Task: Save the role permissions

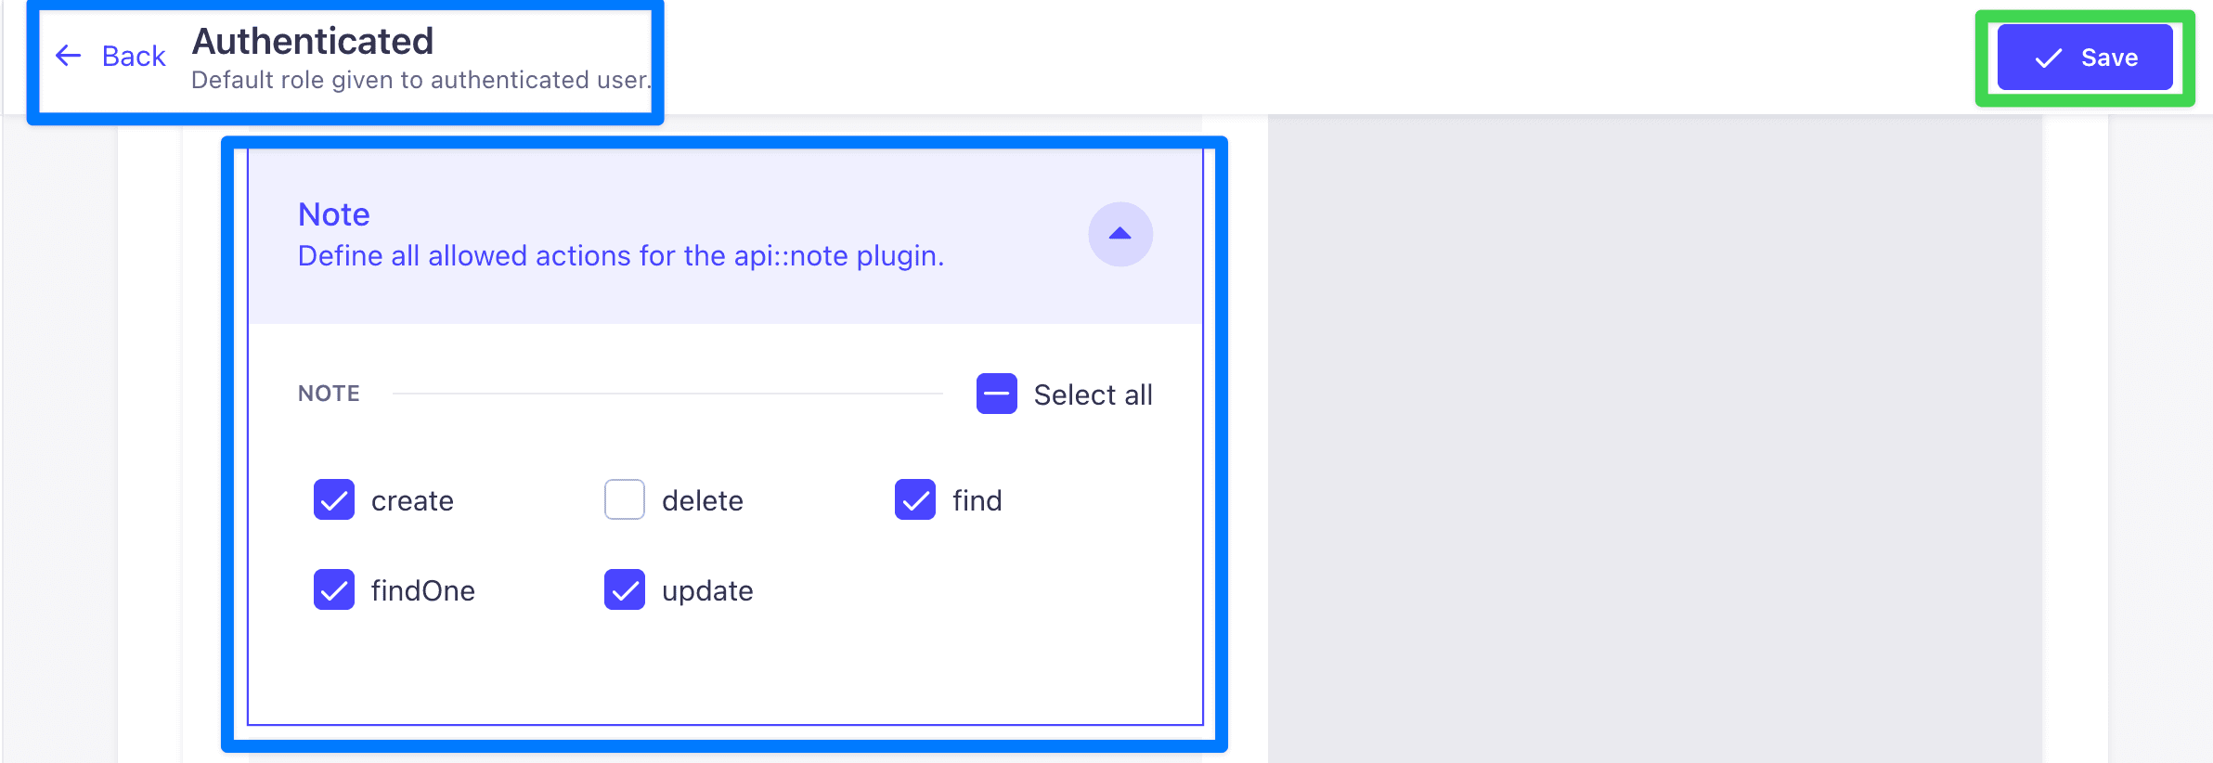Action: pos(2085,58)
